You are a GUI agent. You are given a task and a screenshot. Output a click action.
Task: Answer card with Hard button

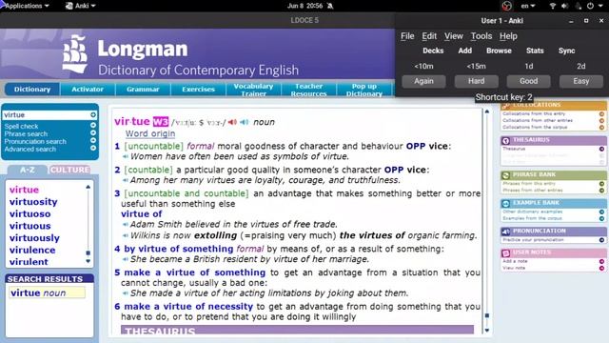[x=476, y=81]
